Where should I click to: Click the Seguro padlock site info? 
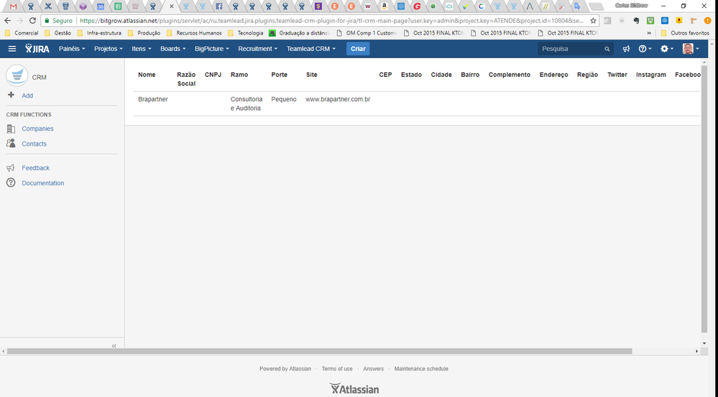tap(59, 21)
